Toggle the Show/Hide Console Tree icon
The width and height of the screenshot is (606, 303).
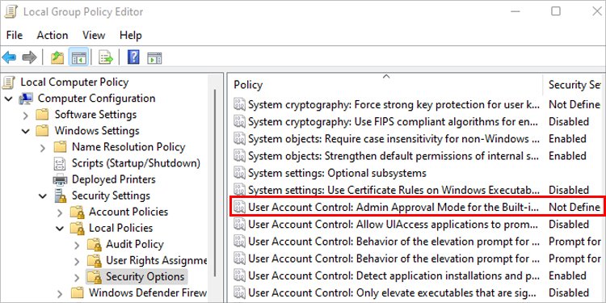tap(79, 58)
